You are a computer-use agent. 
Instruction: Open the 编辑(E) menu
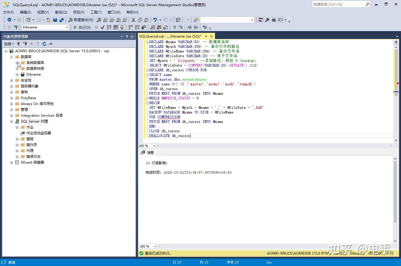pos(26,12)
